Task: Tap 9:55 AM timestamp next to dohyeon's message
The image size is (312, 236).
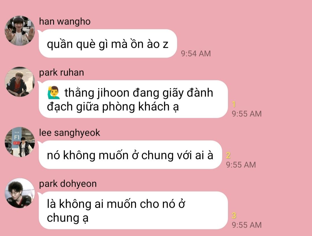Action: 247,225
